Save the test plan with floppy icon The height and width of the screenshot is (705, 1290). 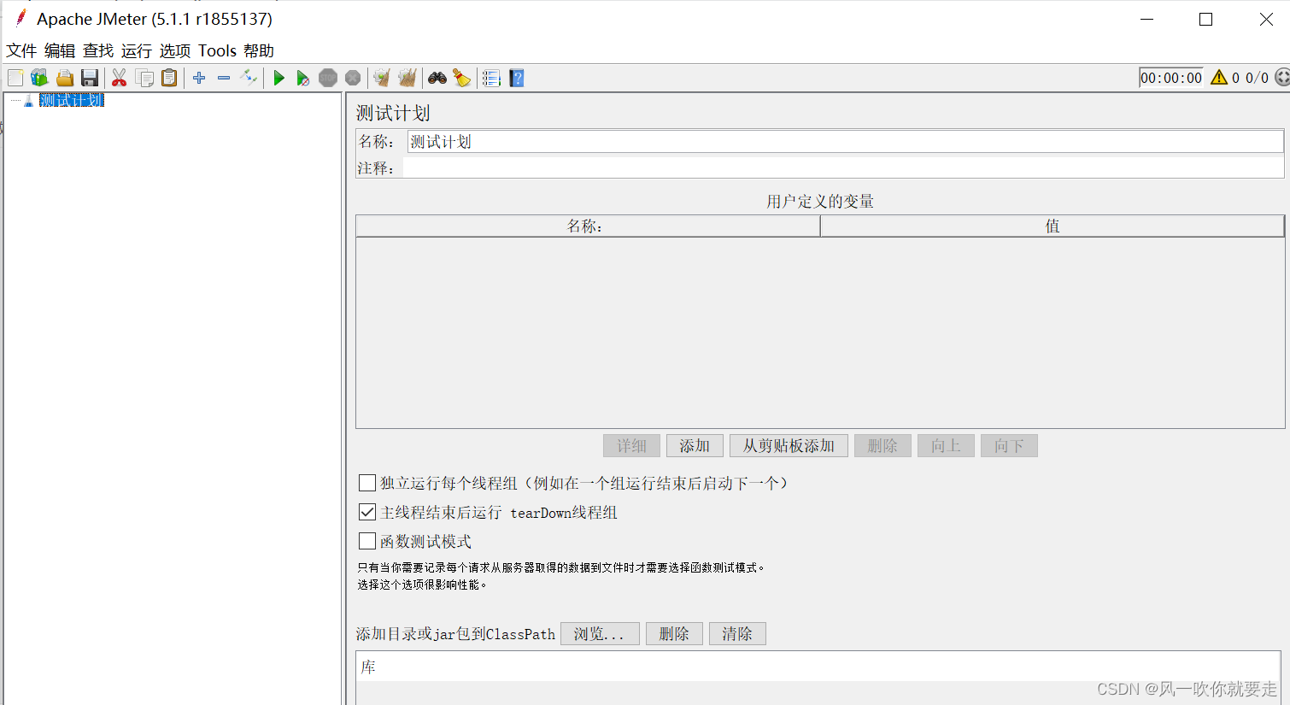coord(90,78)
